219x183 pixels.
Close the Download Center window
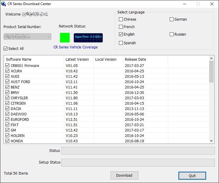pos(212,4)
